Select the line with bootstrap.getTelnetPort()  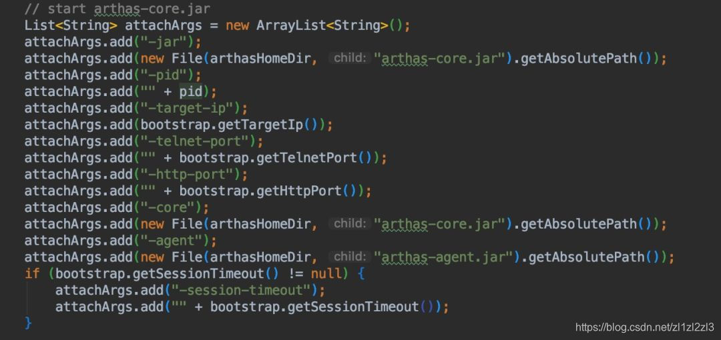point(206,157)
